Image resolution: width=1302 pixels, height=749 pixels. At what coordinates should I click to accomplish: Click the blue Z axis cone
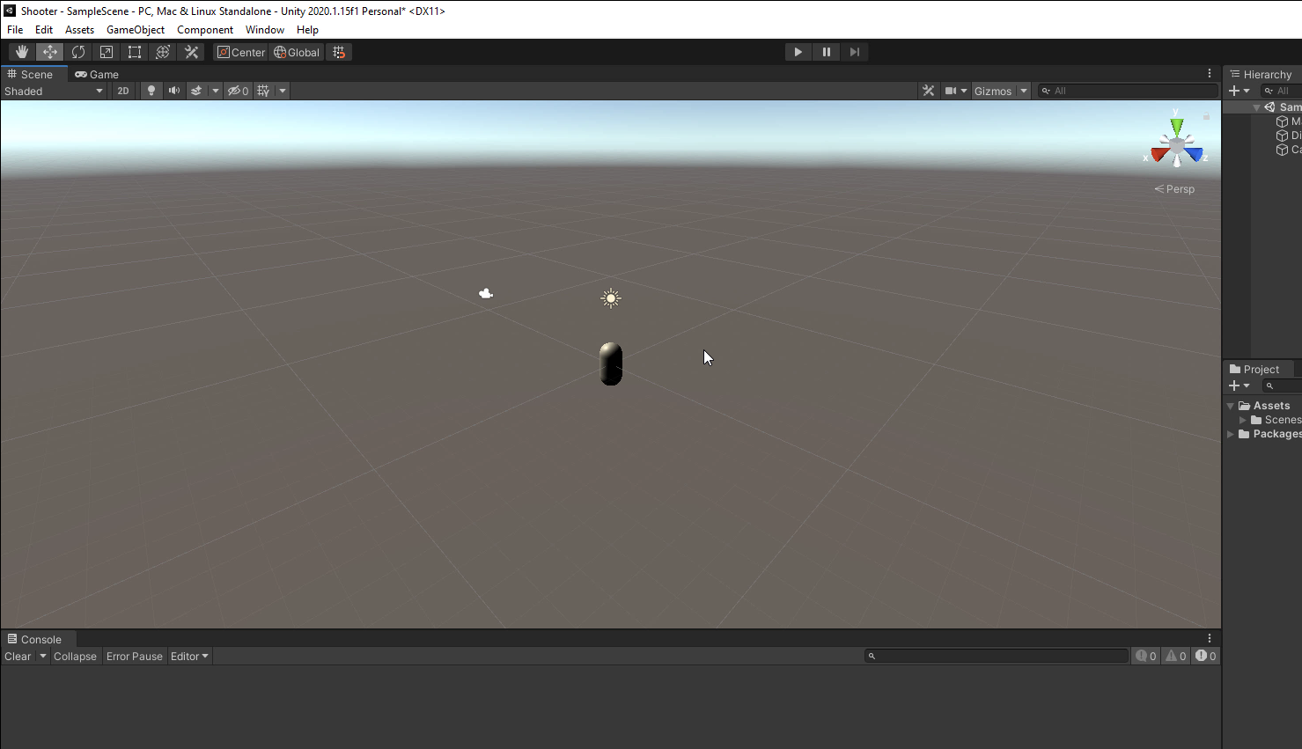click(x=1194, y=155)
